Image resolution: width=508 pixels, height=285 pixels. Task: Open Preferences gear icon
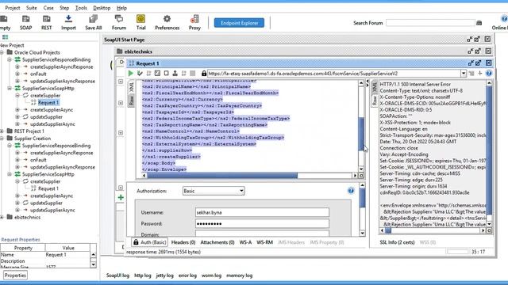click(x=167, y=19)
